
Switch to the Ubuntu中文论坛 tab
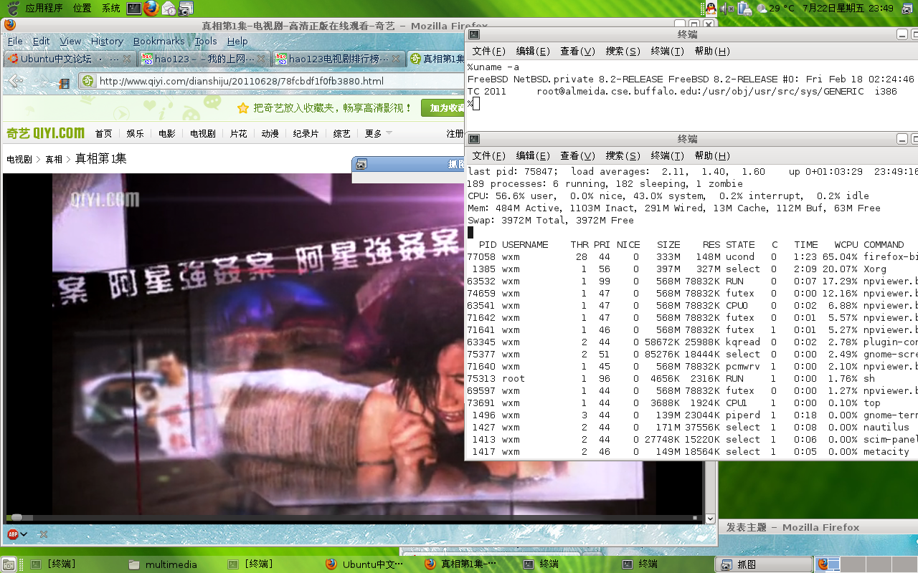70,59
